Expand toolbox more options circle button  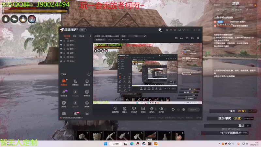click(x=89, y=74)
